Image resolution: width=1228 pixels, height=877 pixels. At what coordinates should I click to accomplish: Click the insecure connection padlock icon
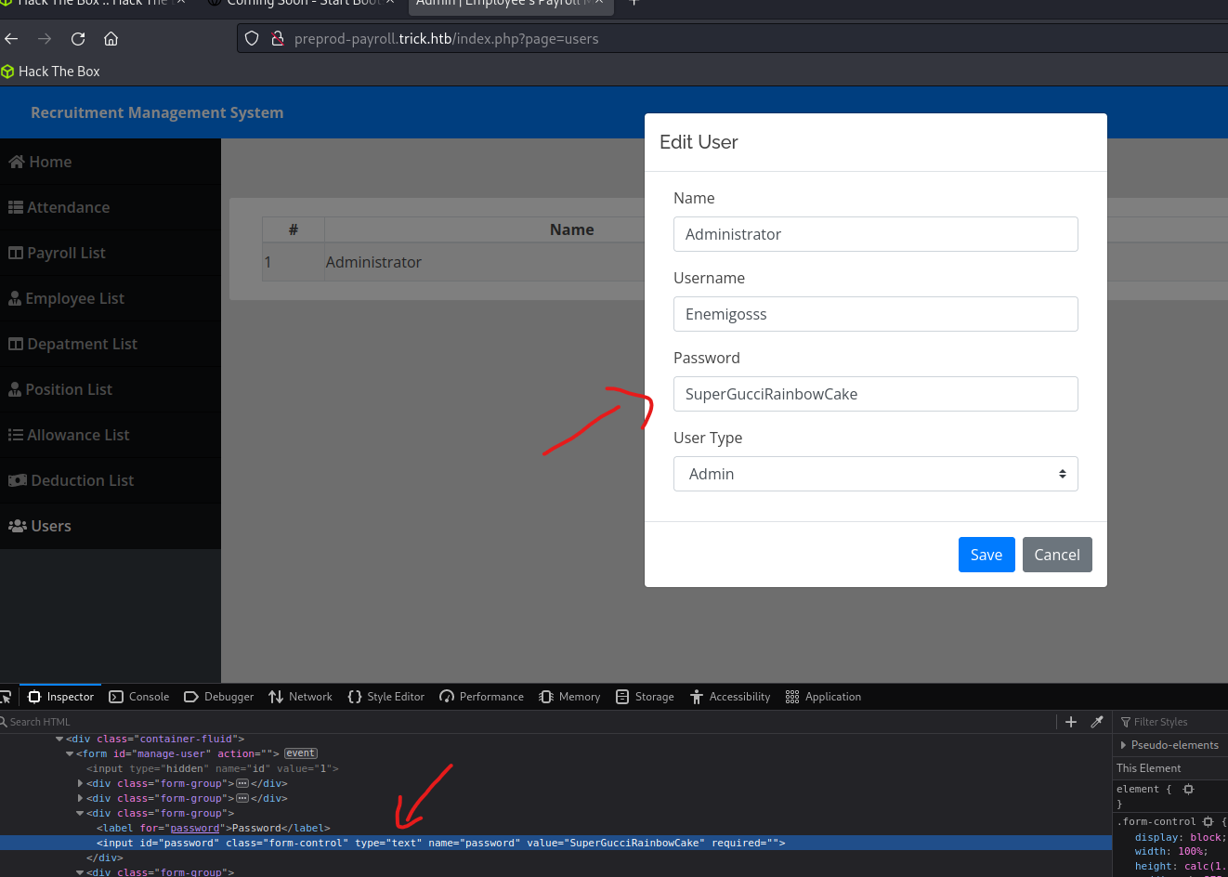coord(277,39)
